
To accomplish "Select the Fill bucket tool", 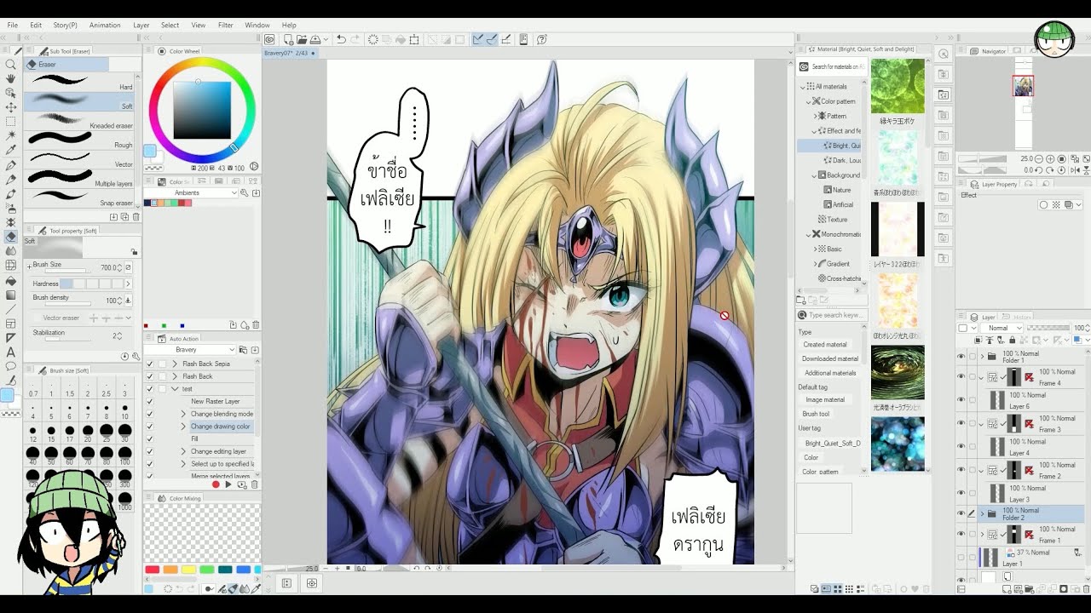I will tap(11, 280).
